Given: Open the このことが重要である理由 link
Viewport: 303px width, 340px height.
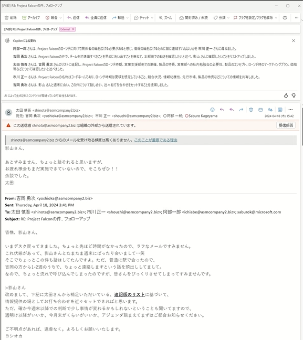Looking at the screenshot, I should 155,140.
